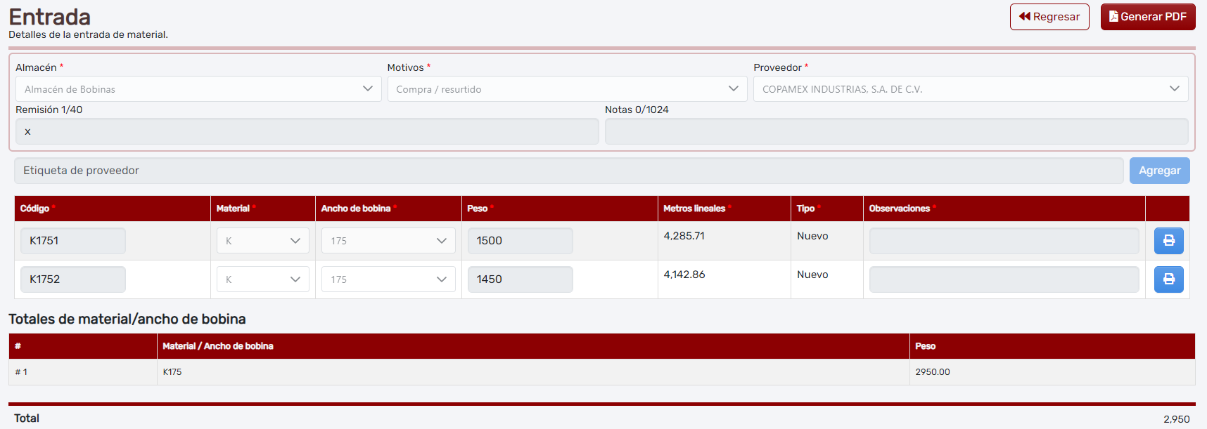The image size is (1207, 429).
Task: Expand the Motivos dropdown
Action: [567, 89]
